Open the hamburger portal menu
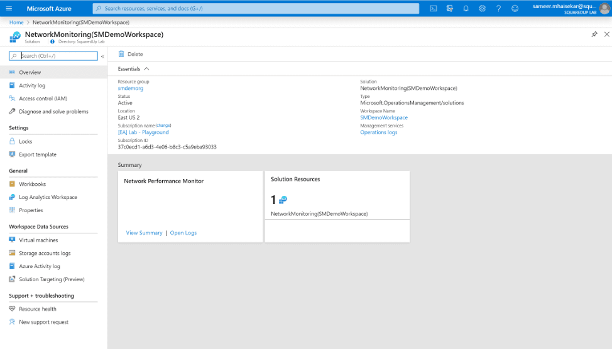 click(9, 9)
